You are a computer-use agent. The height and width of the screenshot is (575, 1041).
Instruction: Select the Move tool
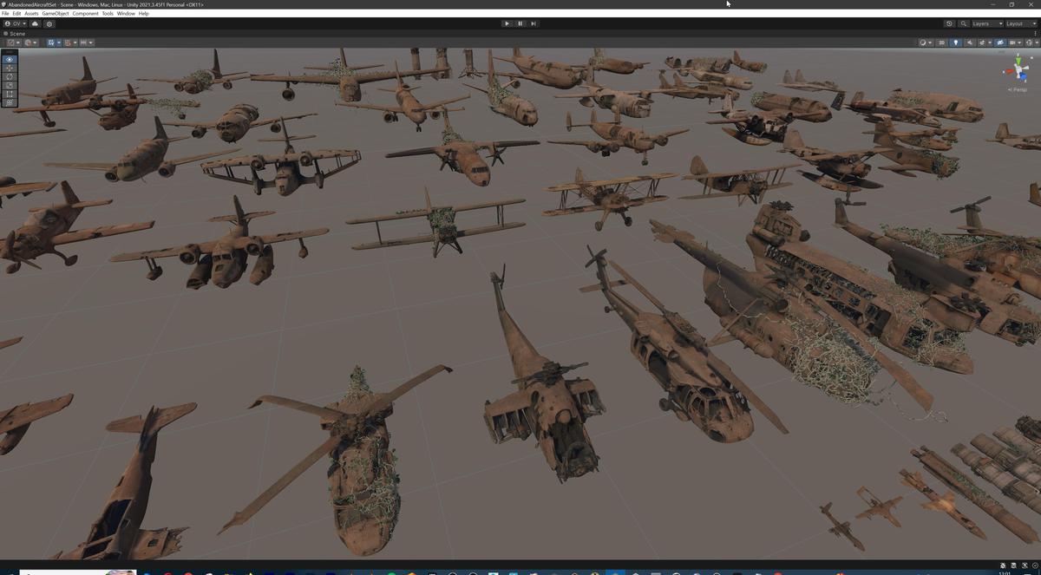tap(10, 68)
